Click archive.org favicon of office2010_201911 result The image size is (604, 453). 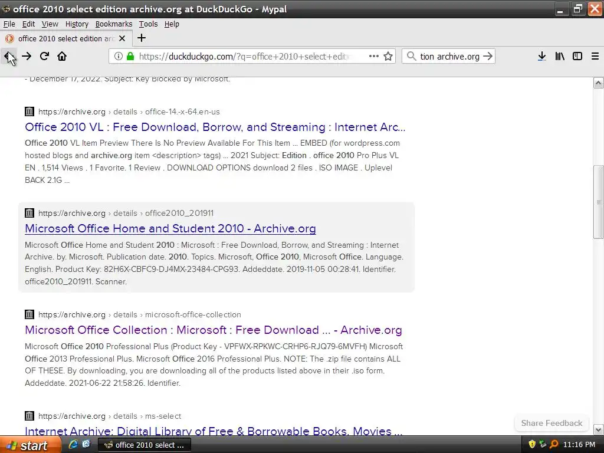[29, 213]
